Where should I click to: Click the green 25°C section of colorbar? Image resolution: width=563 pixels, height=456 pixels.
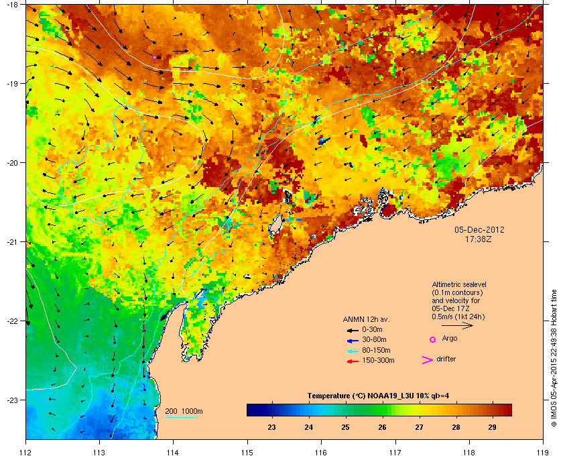pos(345,410)
